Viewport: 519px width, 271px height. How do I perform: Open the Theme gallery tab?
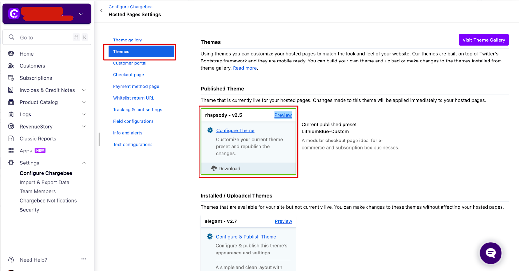[127, 40]
